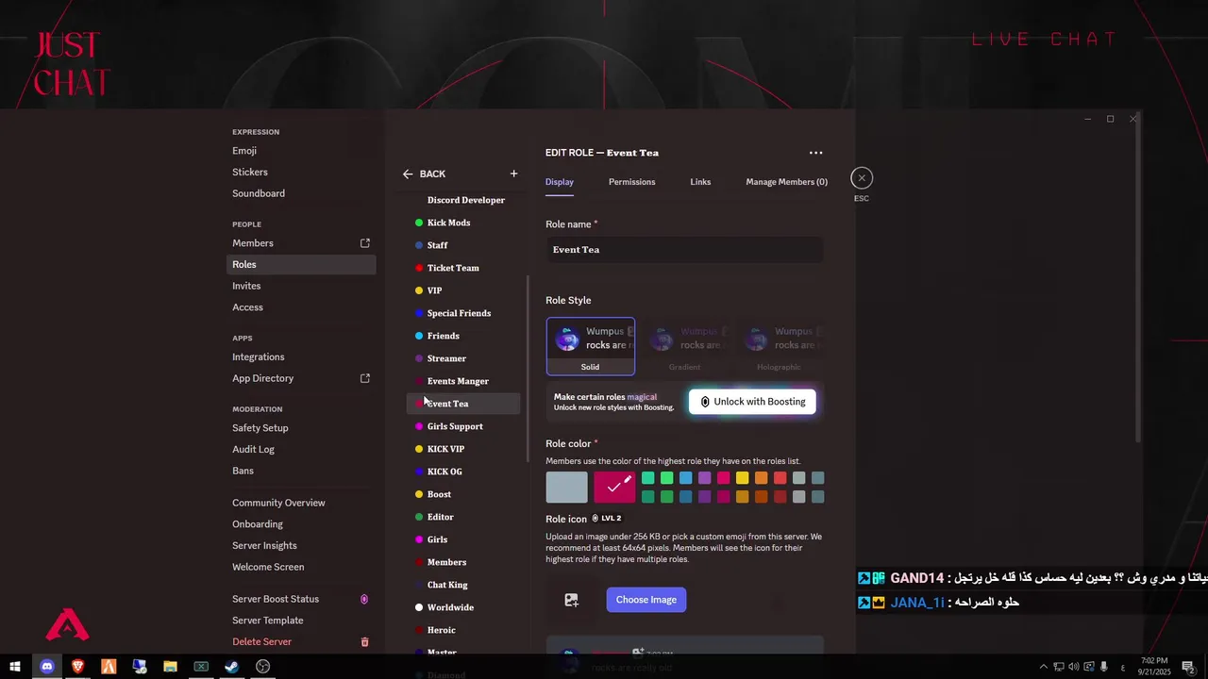
Task: Open Members under the PEOPLE section
Action: click(301, 243)
